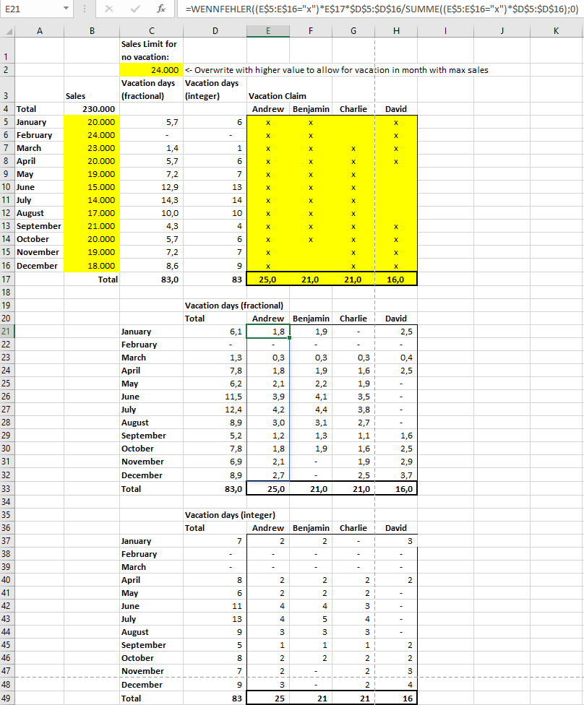Select column G header
This screenshot has width=584, height=705.
pos(353,30)
